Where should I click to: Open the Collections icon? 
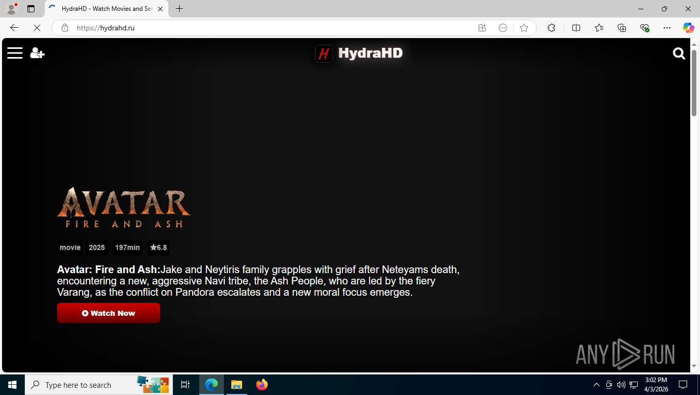click(x=622, y=28)
